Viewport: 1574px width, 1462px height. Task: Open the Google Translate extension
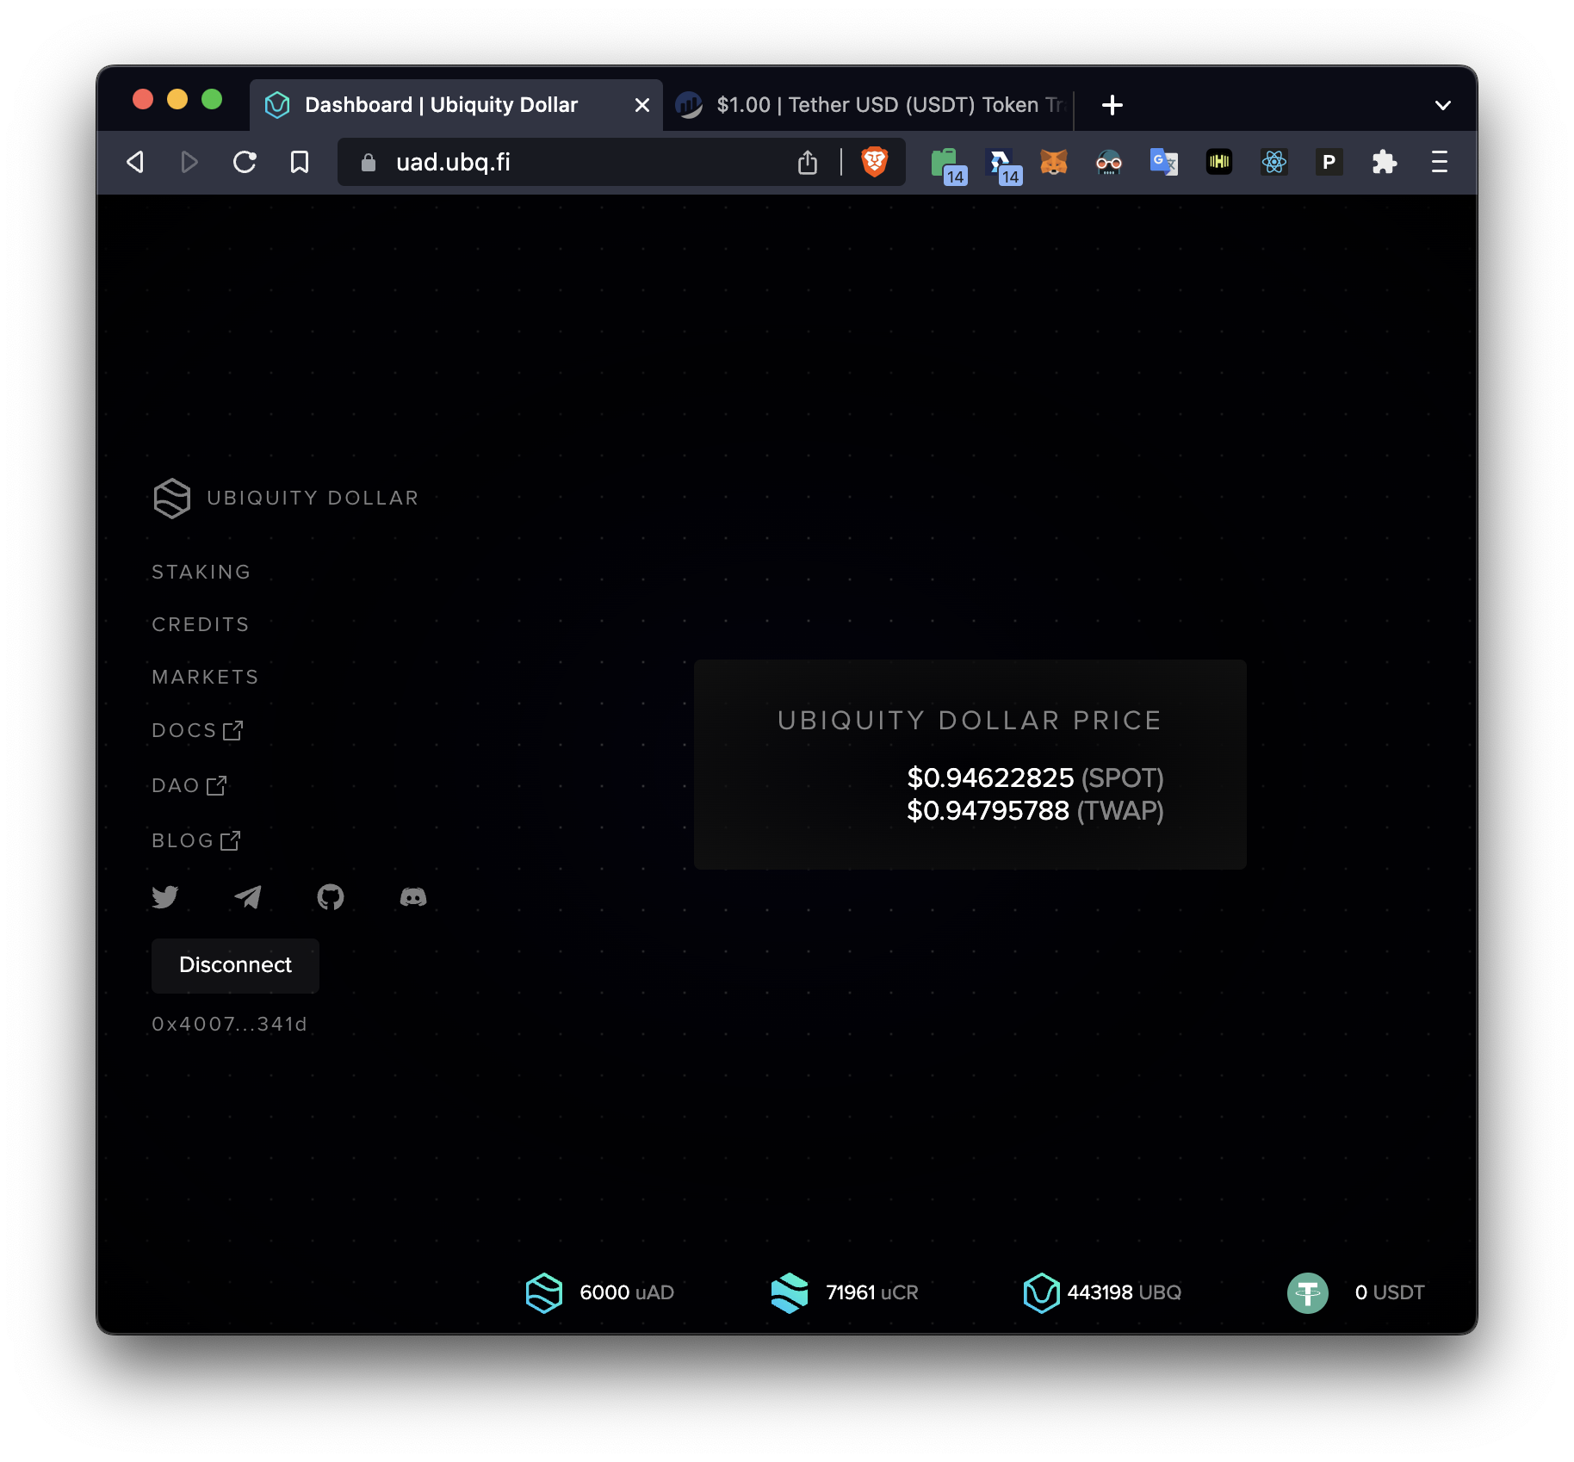(1163, 162)
